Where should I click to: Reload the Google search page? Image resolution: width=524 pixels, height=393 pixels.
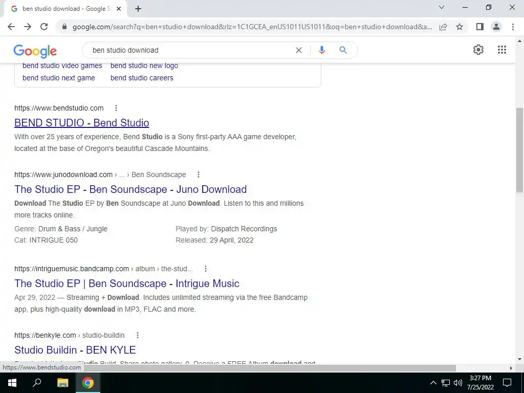click(44, 27)
